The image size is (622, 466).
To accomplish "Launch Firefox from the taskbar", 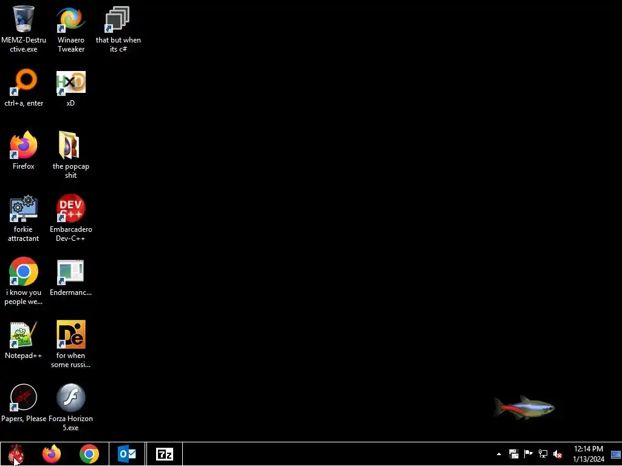I will click(52, 454).
